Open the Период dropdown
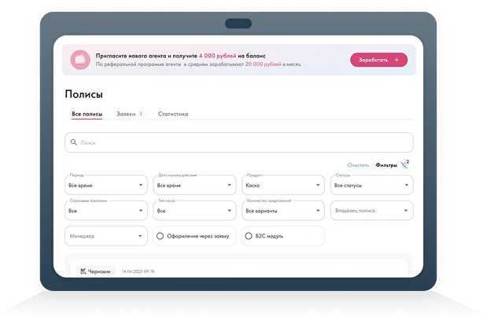The width and height of the screenshot is (483, 317). (x=106, y=185)
